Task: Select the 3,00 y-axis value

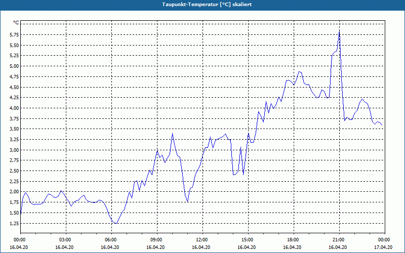Action: pyautogui.click(x=14, y=150)
